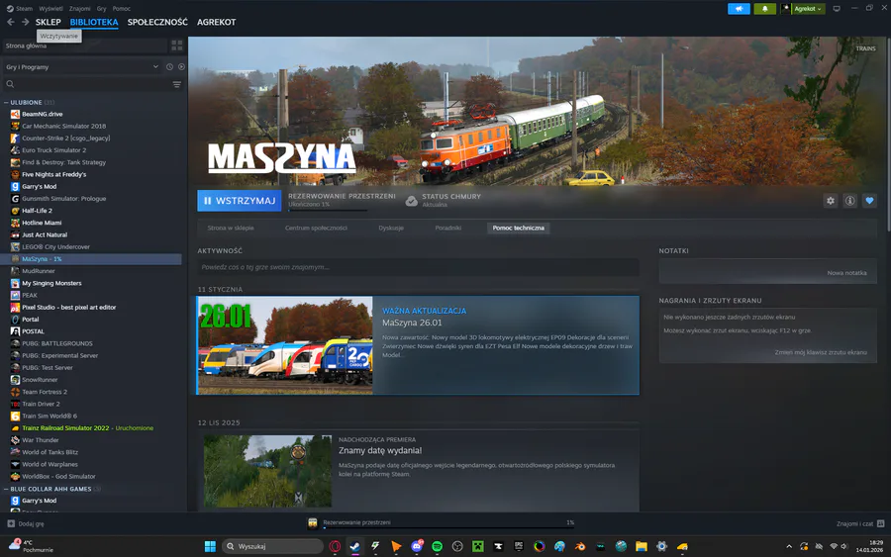This screenshot has width=891, height=557.
Task: Open the Pomoc techniczna tab
Action: 518,228
